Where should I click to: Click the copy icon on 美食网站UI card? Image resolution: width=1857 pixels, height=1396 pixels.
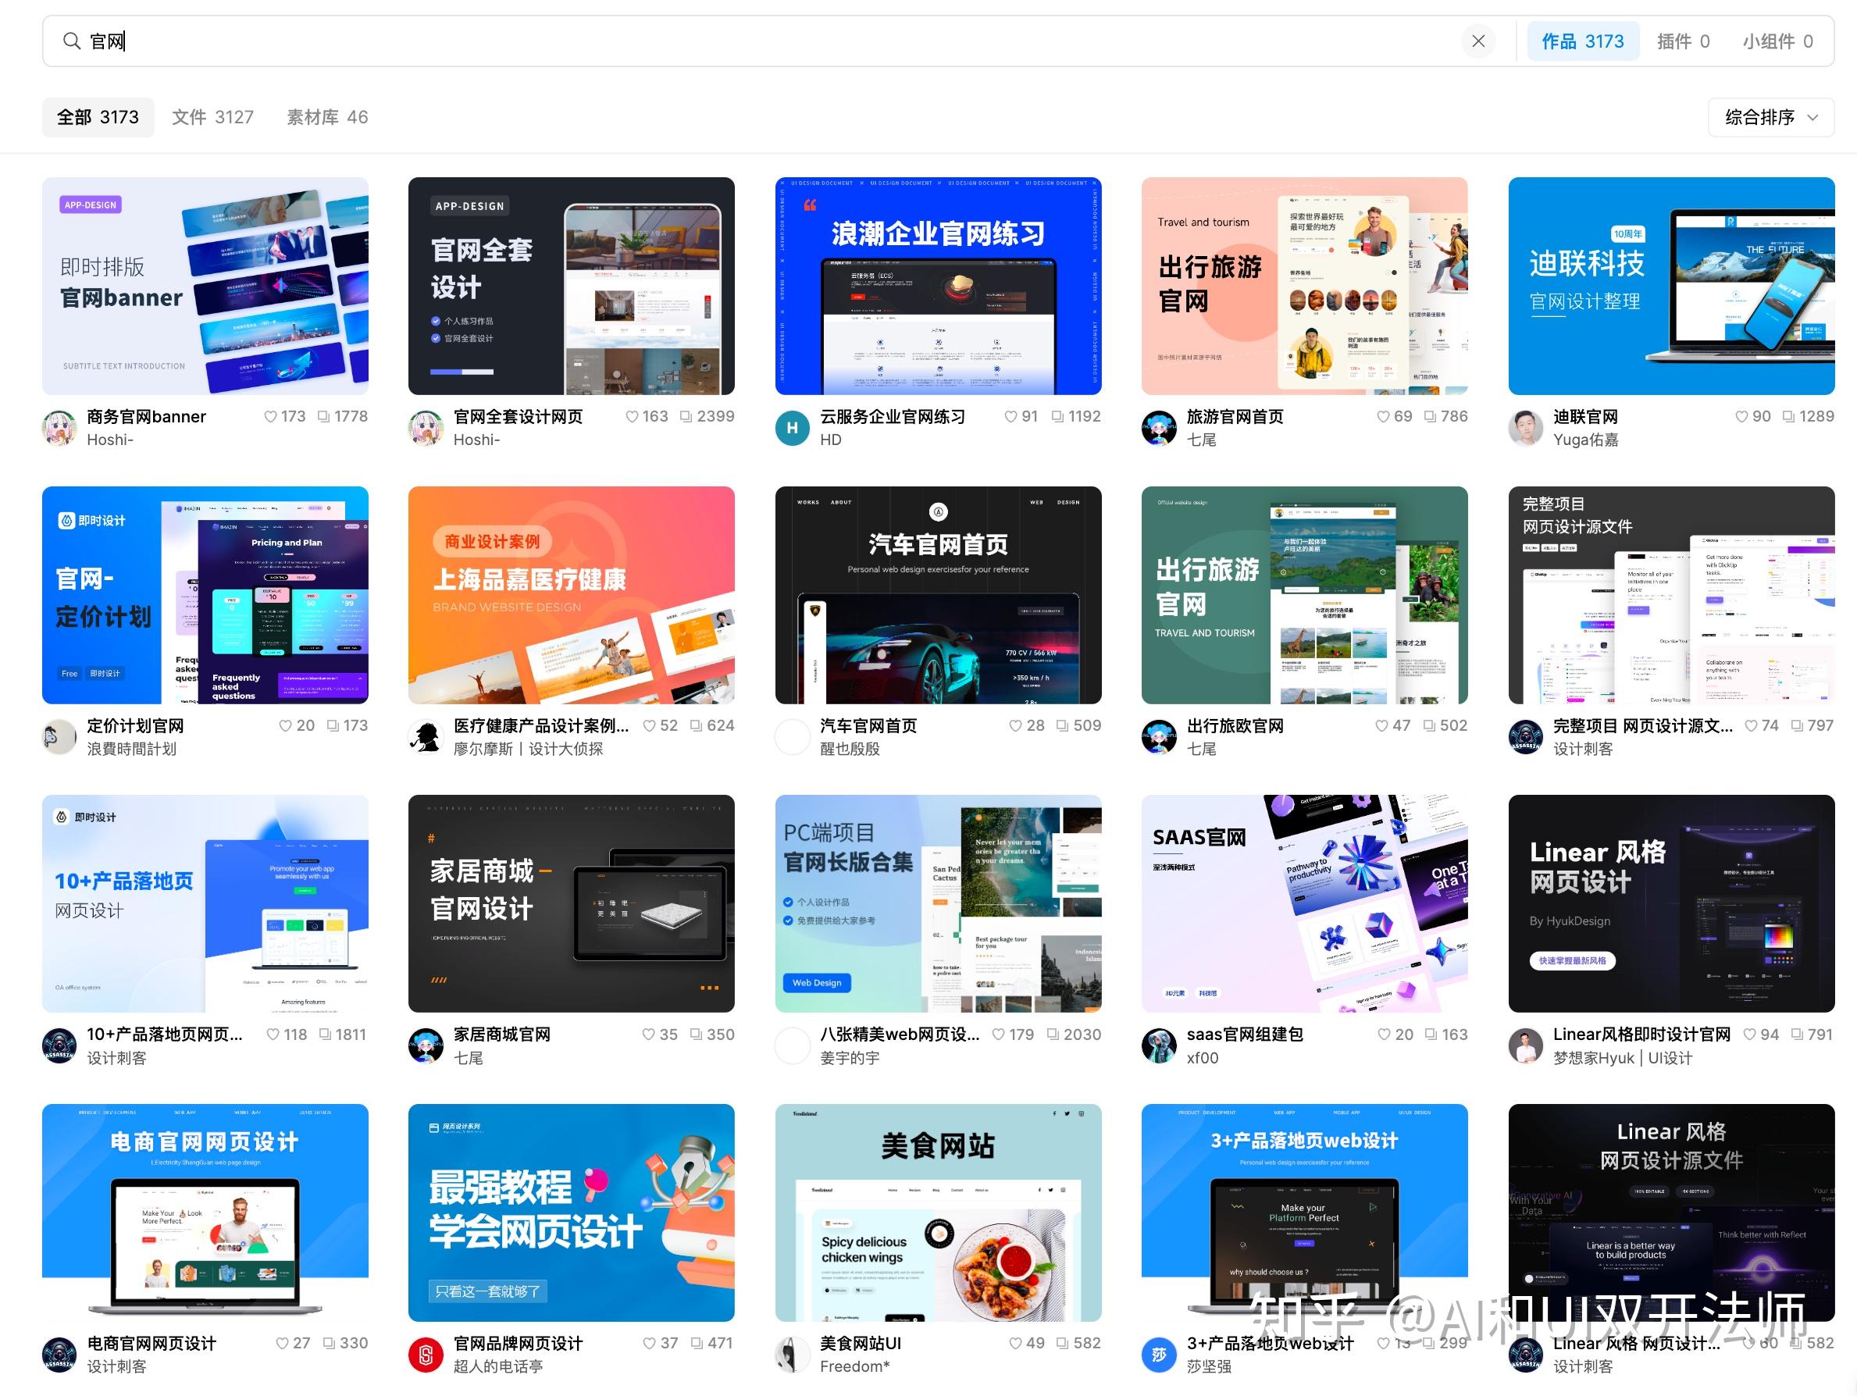tap(1063, 1343)
